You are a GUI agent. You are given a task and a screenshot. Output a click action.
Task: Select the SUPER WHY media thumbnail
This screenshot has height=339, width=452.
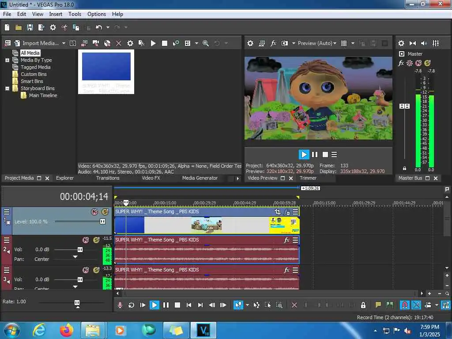point(106,72)
